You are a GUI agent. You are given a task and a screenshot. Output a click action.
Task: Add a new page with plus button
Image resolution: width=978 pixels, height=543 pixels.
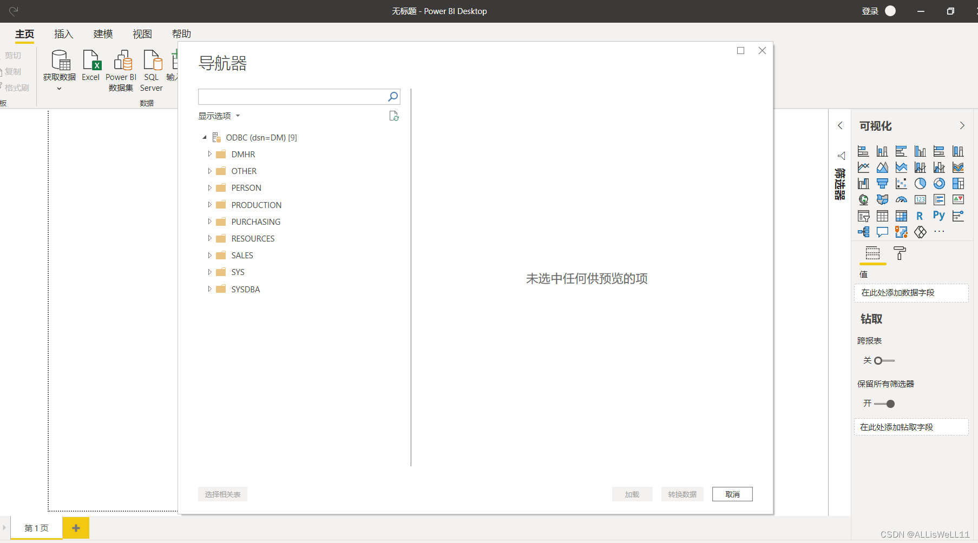pyautogui.click(x=76, y=528)
